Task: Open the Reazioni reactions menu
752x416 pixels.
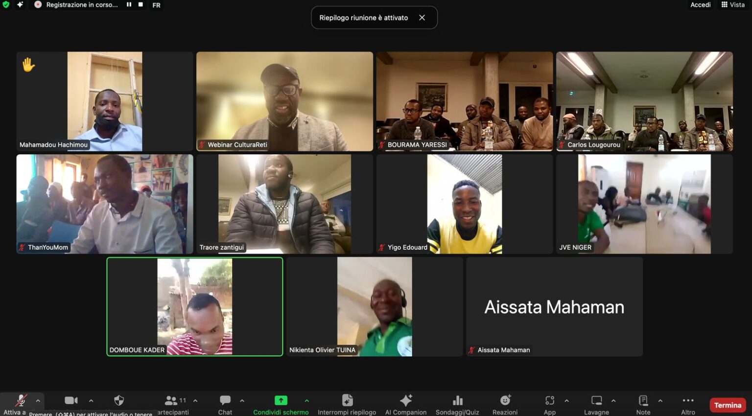Action: pos(505,401)
